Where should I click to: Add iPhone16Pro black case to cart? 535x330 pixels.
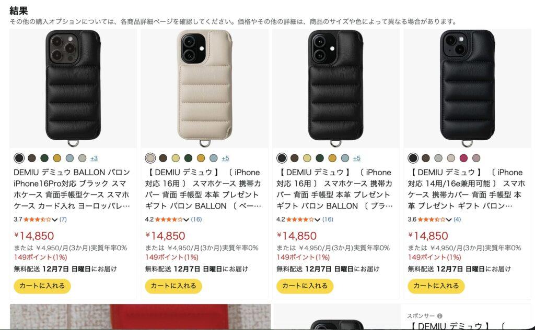coord(42,286)
